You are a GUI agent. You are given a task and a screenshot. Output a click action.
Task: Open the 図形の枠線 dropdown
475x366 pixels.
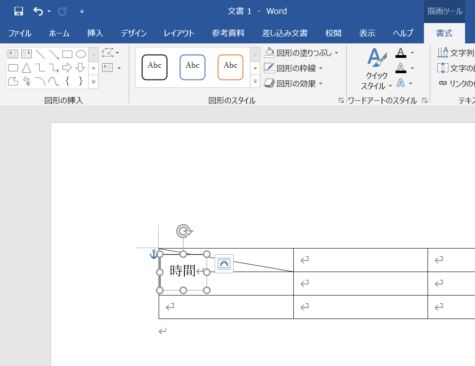pos(320,69)
